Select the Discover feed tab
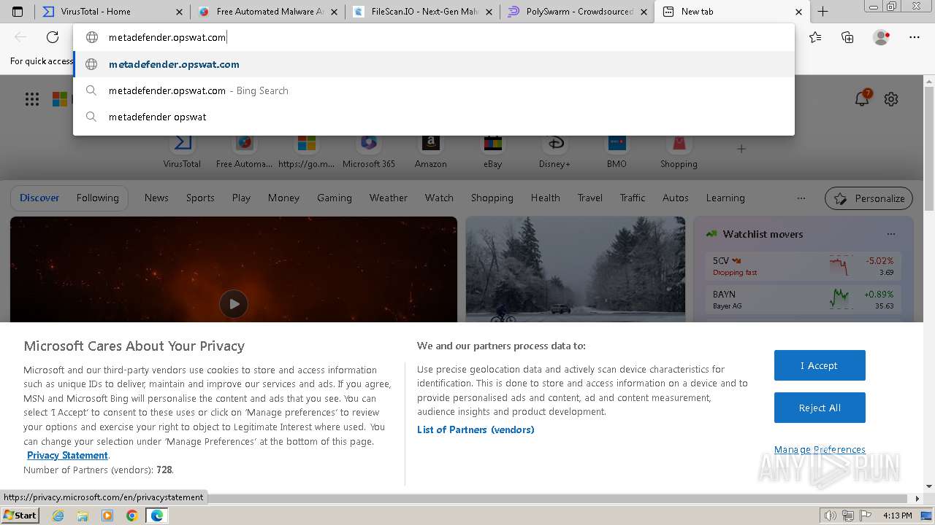The width and height of the screenshot is (935, 525). 39,198
